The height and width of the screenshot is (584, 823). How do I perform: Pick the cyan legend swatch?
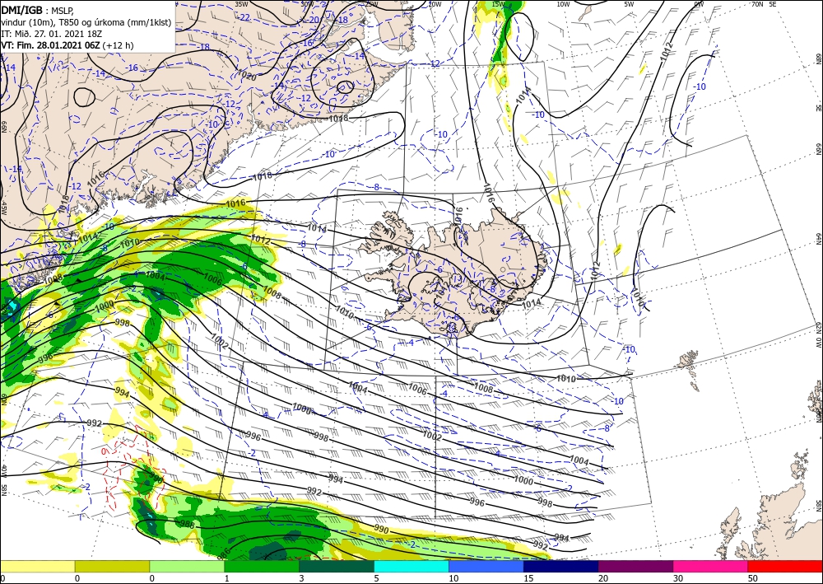(x=411, y=566)
